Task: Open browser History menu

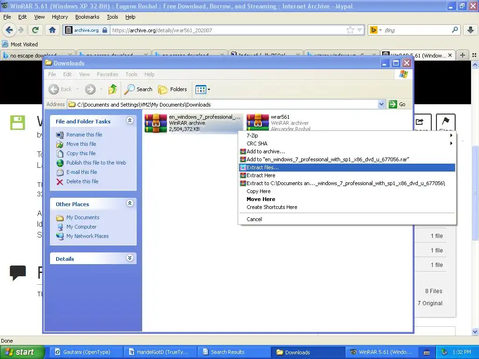Action: pyautogui.click(x=60, y=17)
